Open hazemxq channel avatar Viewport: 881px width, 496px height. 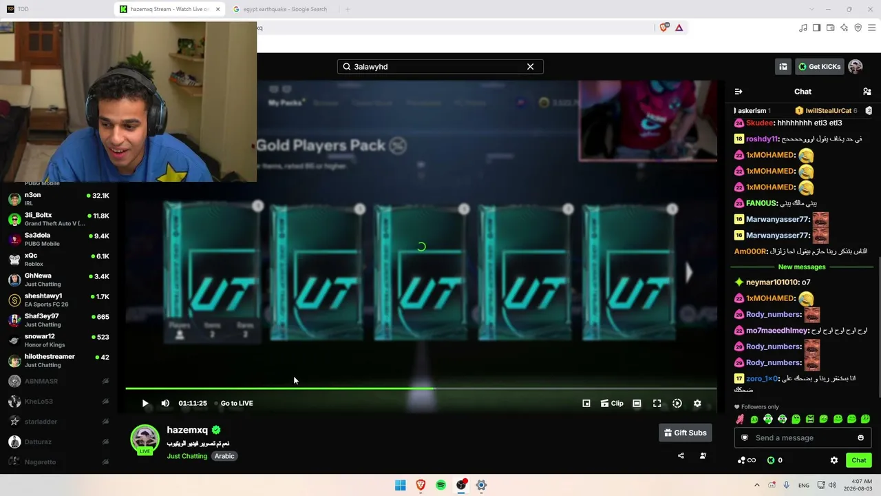coord(145,440)
